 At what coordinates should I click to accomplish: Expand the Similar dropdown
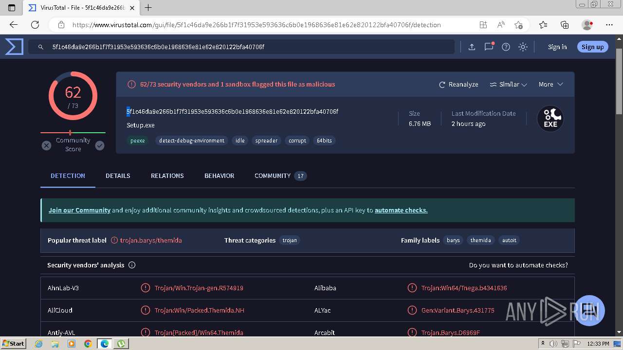(508, 85)
